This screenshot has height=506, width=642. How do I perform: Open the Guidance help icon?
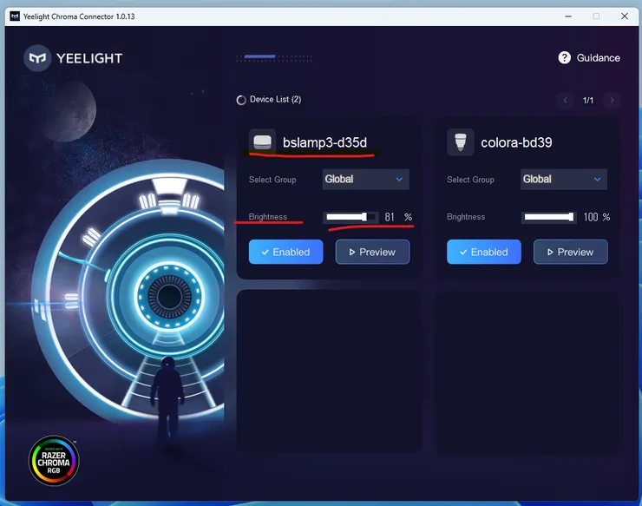(564, 58)
